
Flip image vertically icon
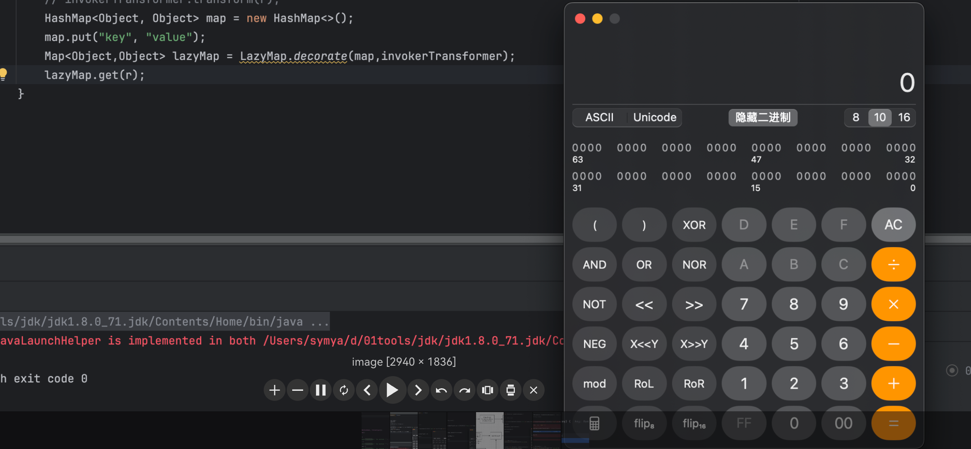tap(510, 390)
